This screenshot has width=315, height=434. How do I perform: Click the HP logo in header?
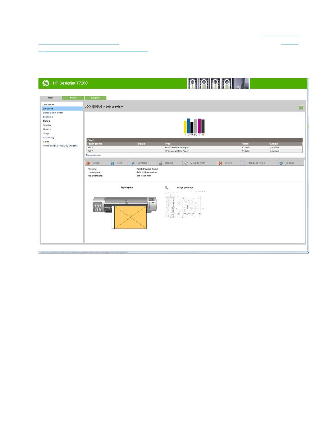click(46, 83)
